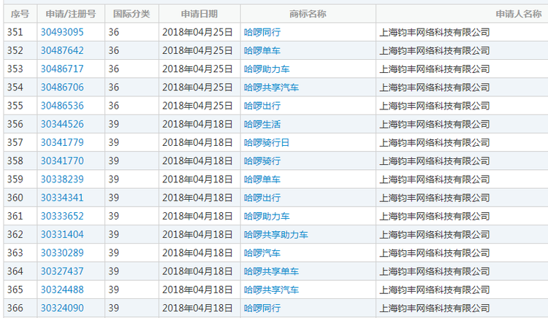
Task: Open trademark 哈啰汽车 in row 363
Action: click(x=262, y=253)
